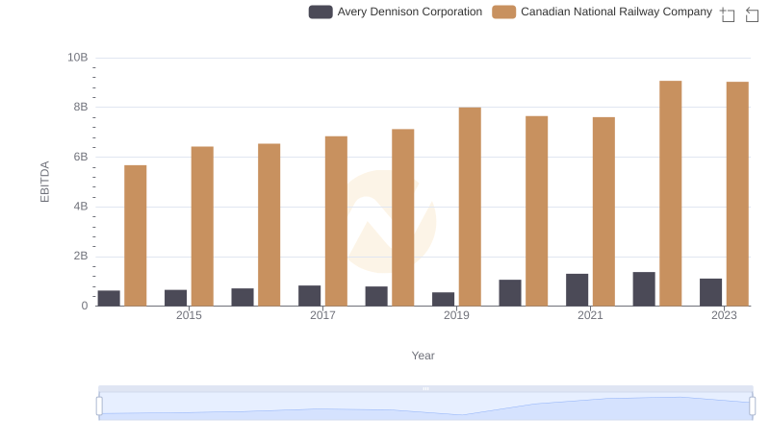Click the right handle of the range slider
Image resolution: width=770 pixels, height=443 pixels.
pyautogui.click(x=753, y=406)
